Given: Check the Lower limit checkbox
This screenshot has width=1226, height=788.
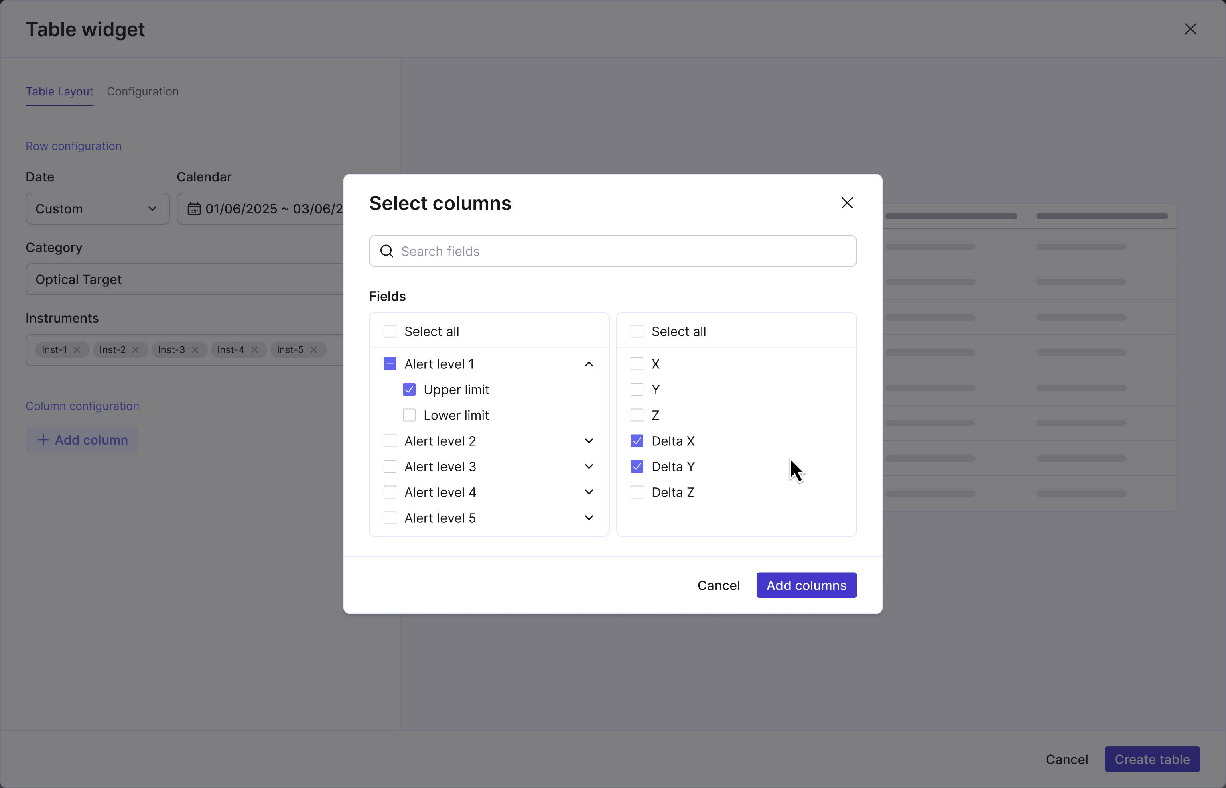Looking at the screenshot, I should coord(409,415).
